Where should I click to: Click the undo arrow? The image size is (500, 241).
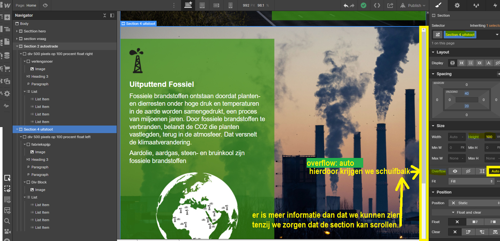coord(346,6)
